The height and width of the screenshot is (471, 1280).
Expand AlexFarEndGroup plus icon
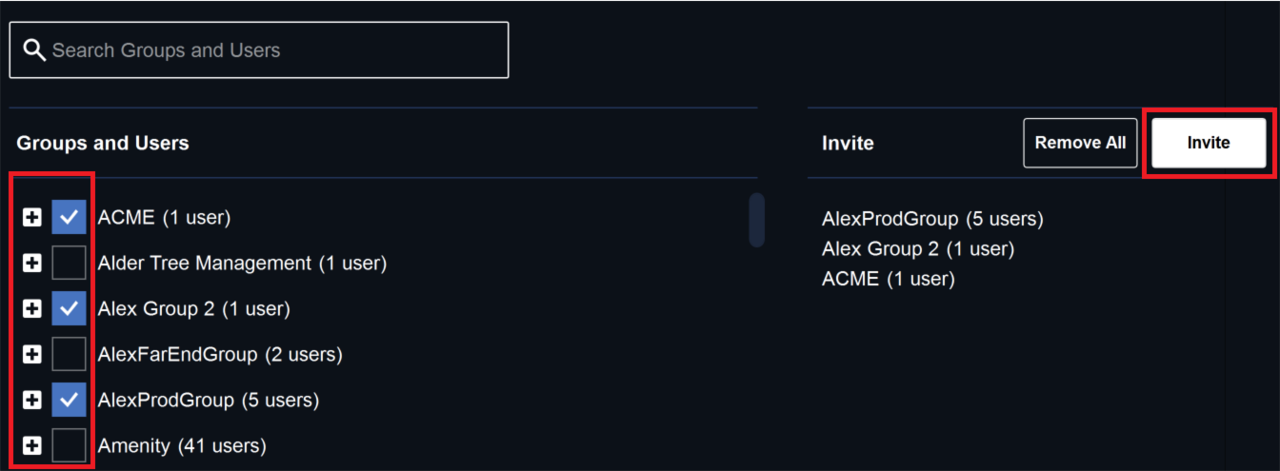pyautogui.click(x=32, y=355)
